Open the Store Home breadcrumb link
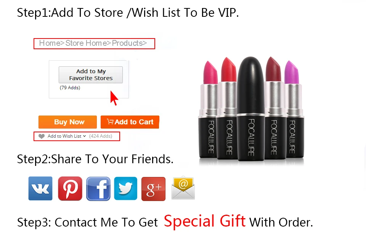The image size is (366, 246). click(86, 43)
